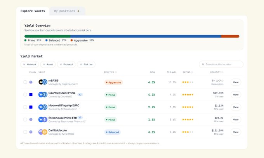Click the blue Balanced segment of the yield bar
264x158 pixels.
pyautogui.click(x=146, y=36)
